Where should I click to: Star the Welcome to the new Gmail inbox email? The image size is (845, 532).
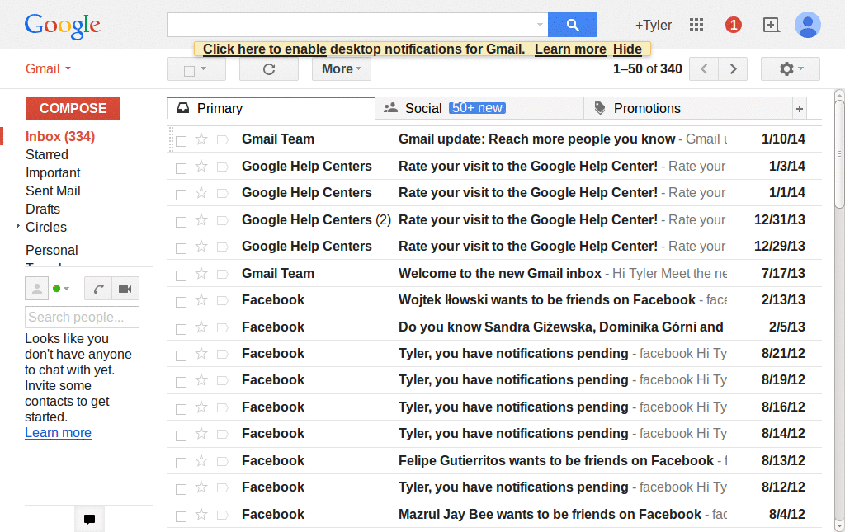click(201, 274)
